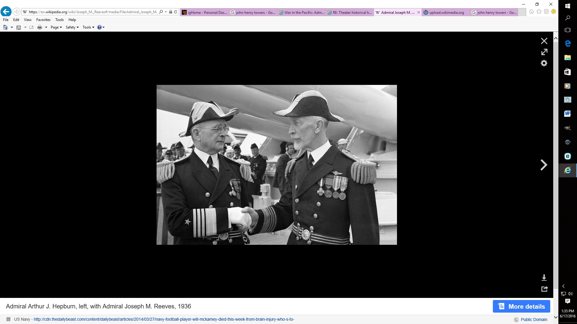
Task: Share or embed this file
Action: 544,289
